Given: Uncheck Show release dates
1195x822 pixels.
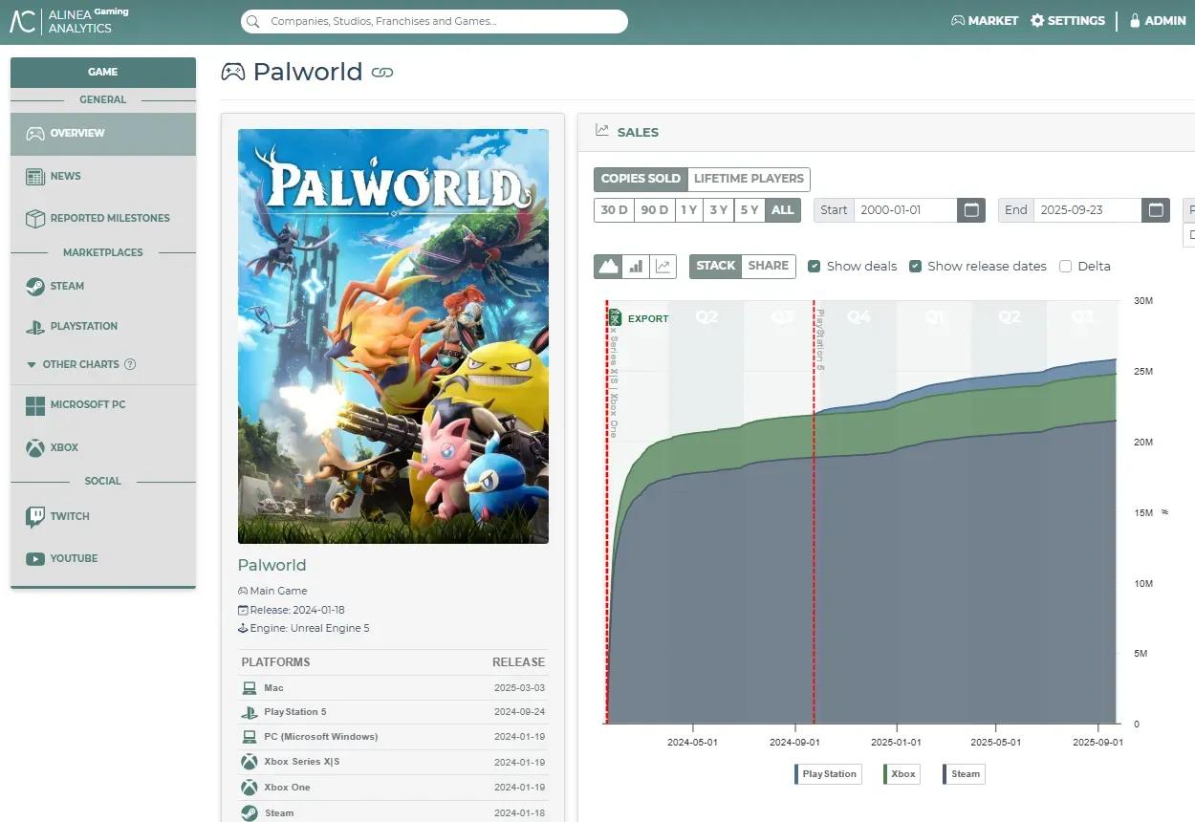Looking at the screenshot, I should [915, 266].
